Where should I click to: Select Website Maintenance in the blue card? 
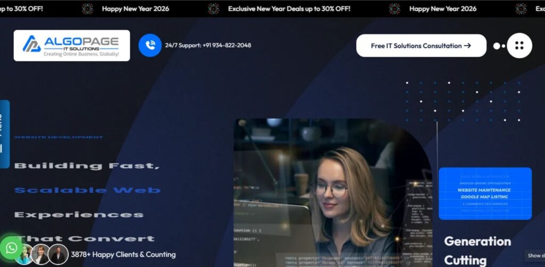485,190
